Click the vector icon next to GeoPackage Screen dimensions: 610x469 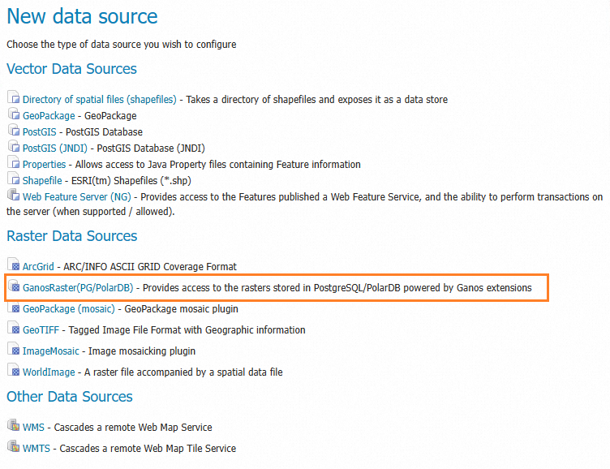click(13, 114)
